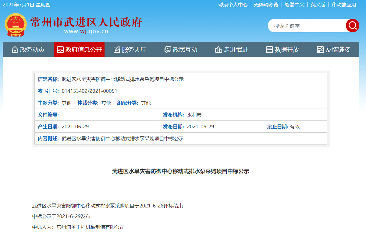Click the bold centered article title

pyautogui.click(x=181, y=171)
